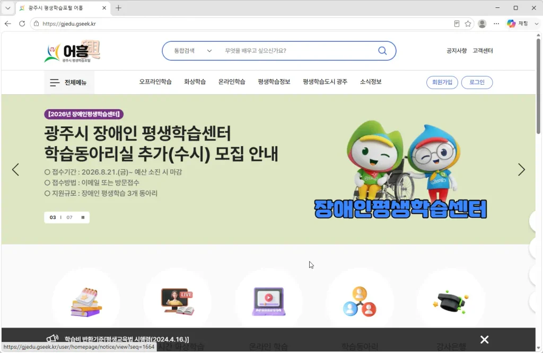Reload the page with refresh icon

[x=22, y=23]
